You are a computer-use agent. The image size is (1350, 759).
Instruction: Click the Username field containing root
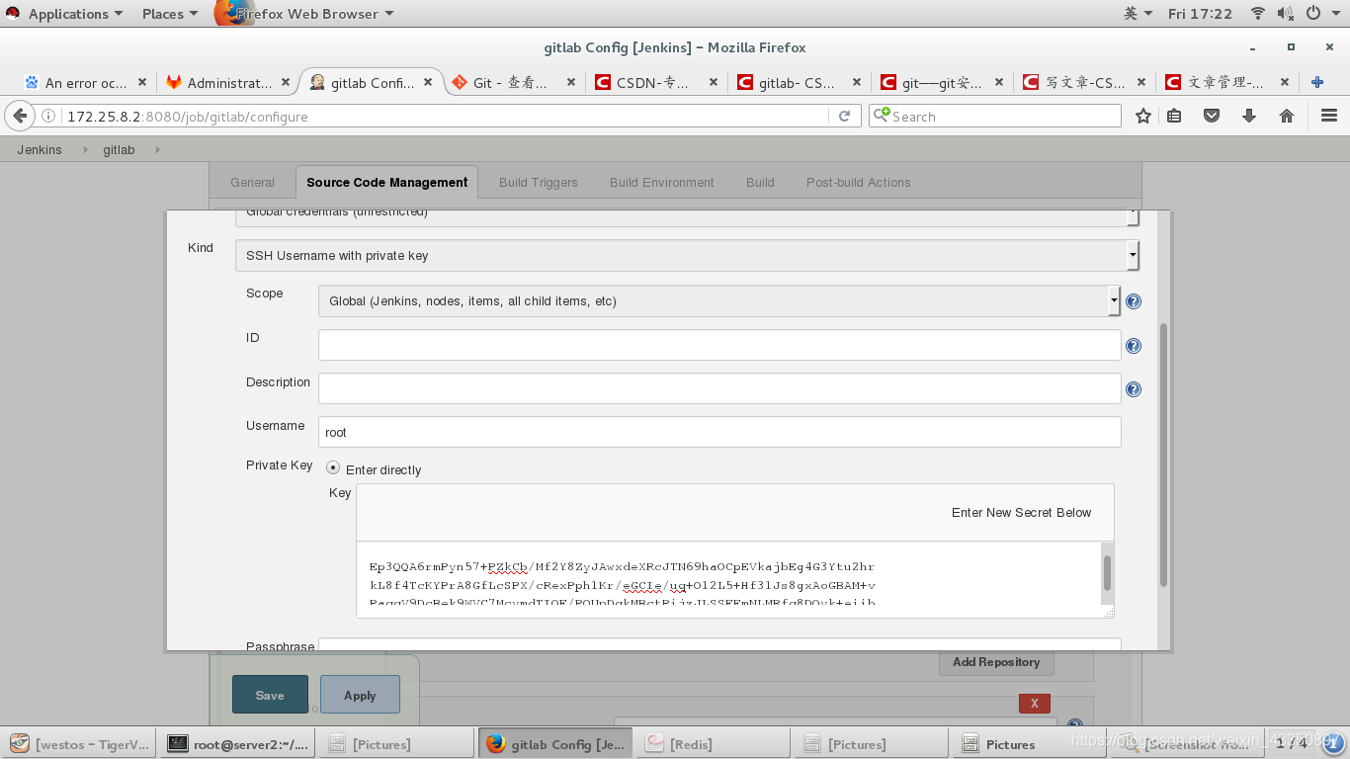[718, 432]
